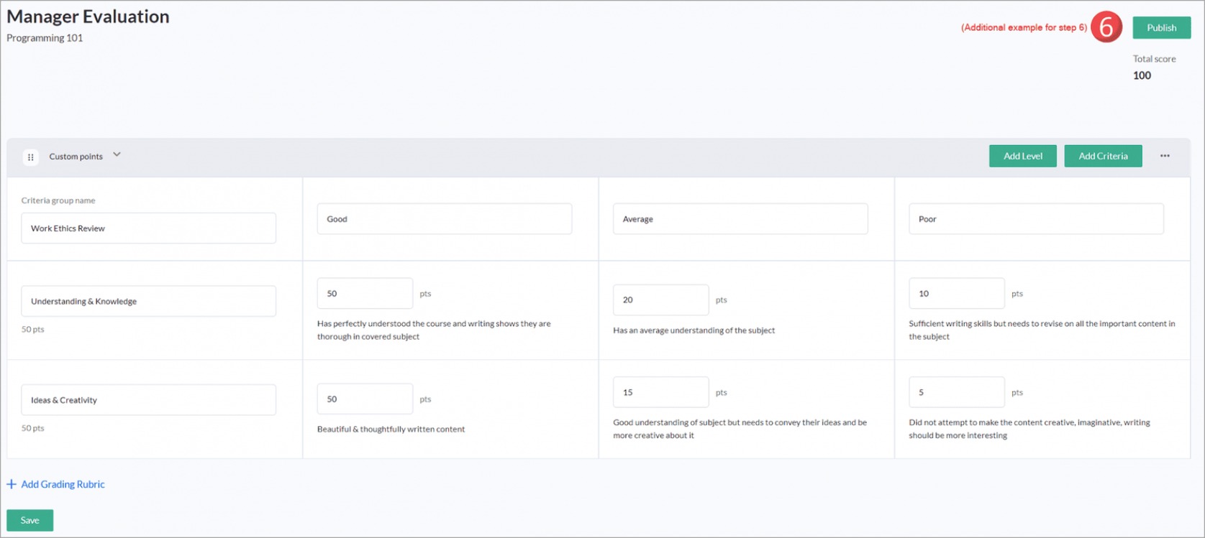Click the Ideas & Creativity criteria field
Screen dimensions: 1205x538
148,400
